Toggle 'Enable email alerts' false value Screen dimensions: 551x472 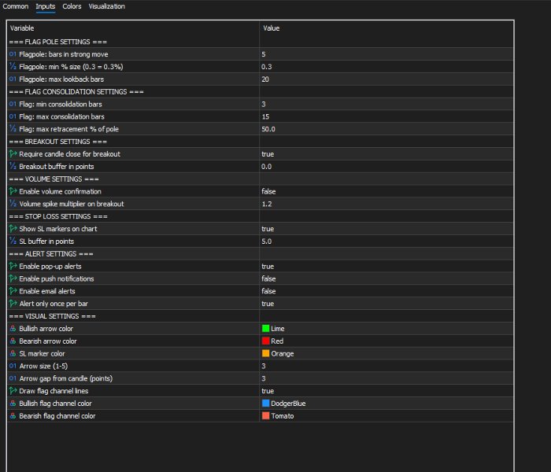pos(268,291)
